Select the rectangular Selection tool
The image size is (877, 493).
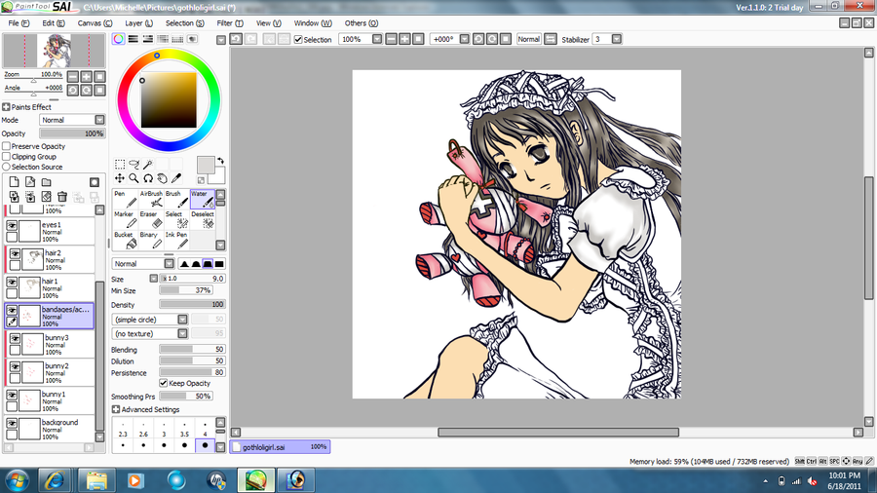coord(120,165)
